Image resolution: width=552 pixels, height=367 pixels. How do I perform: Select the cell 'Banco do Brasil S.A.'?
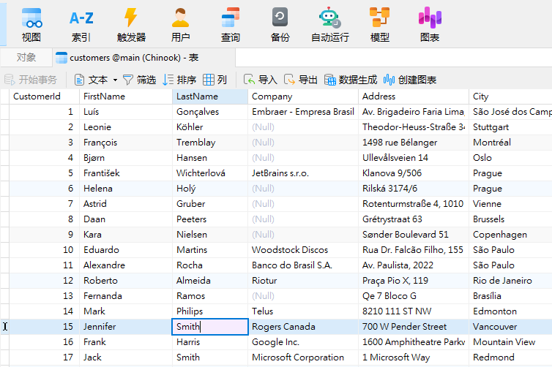click(303, 265)
